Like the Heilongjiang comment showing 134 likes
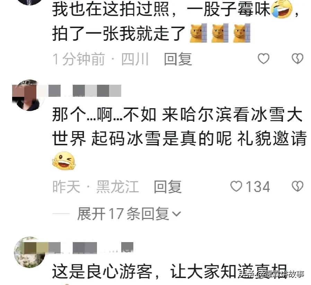This screenshot has height=285, width=311. [x=250, y=186]
